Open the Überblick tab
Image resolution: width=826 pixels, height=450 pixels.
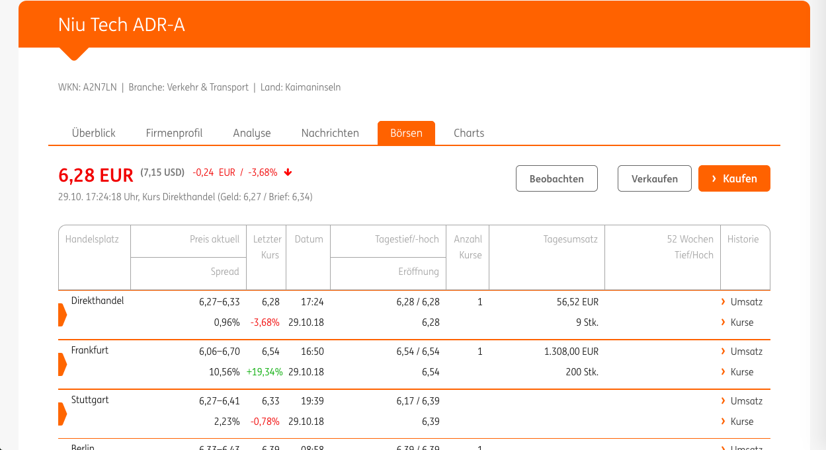pyautogui.click(x=93, y=133)
